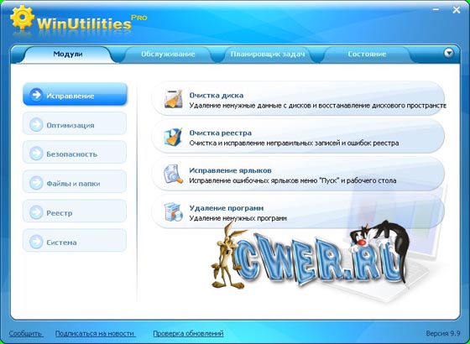470x344 pixels.
Task: Click the arrow icon beside Оптимизация
Action: (36, 125)
